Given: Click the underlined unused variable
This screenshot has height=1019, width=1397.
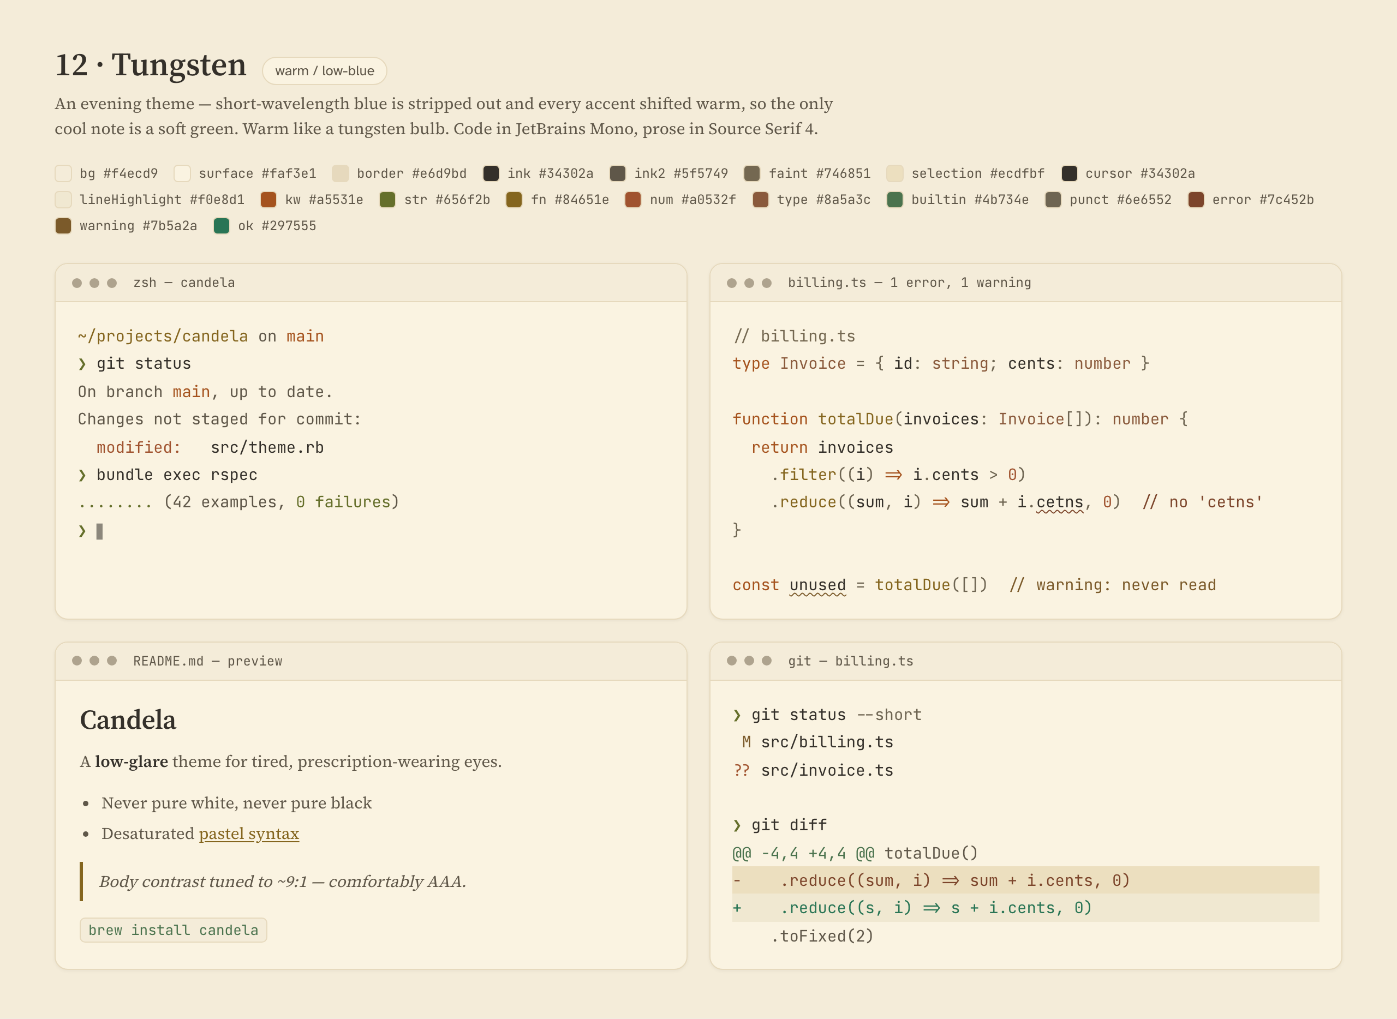Looking at the screenshot, I should tap(817, 585).
